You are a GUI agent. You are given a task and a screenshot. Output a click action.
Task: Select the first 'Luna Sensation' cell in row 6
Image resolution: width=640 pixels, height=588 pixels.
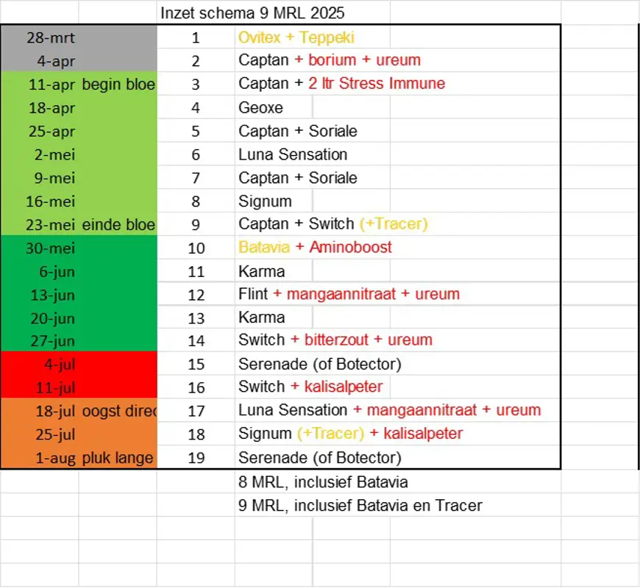[293, 154]
